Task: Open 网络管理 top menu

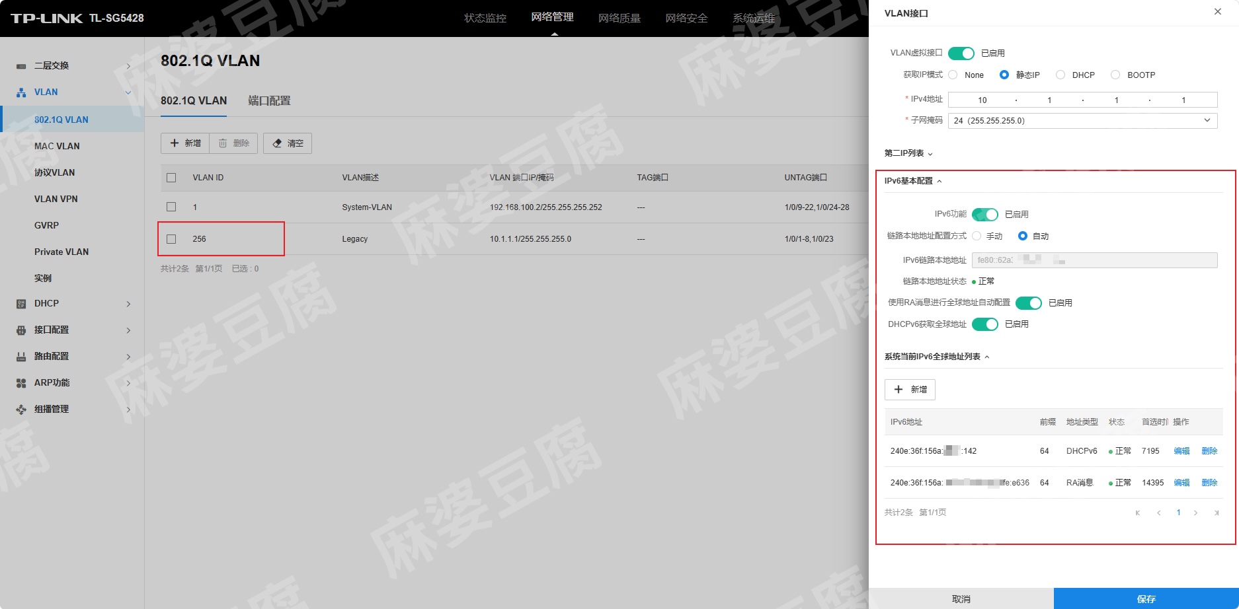Action: (552, 17)
